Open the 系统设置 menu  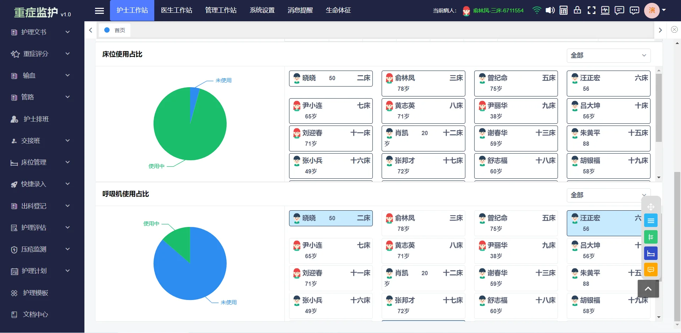click(262, 10)
